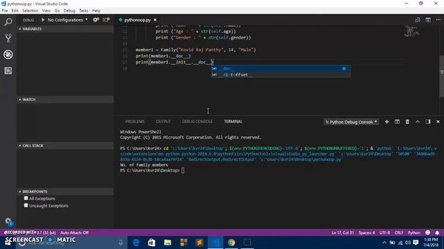
Task: Open File Explorer from taskbar
Action: [168, 243]
